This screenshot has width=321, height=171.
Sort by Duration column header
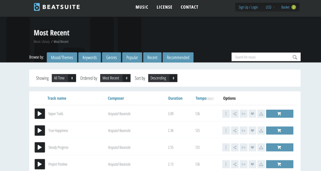click(x=175, y=98)
